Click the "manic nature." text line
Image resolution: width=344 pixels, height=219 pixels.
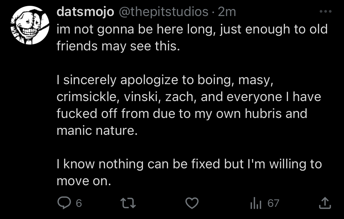coord(97,130)
